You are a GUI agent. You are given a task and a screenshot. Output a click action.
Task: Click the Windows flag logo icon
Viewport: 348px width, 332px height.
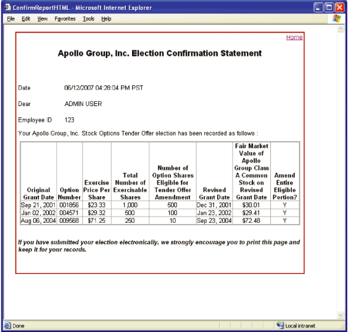click(337, 19)
